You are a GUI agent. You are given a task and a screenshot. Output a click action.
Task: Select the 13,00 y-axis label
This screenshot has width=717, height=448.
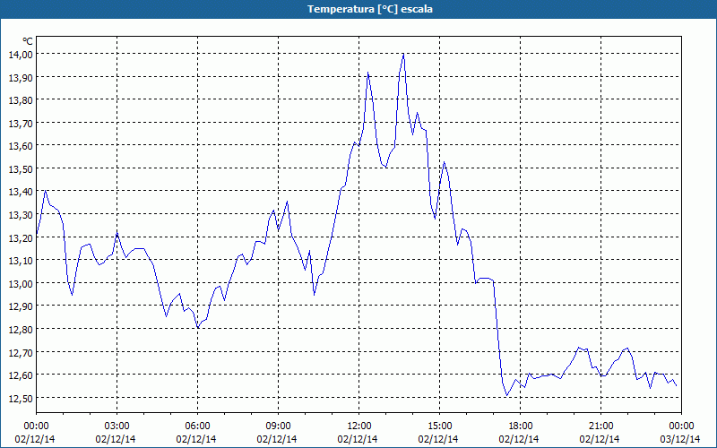(x=21, y=283)
